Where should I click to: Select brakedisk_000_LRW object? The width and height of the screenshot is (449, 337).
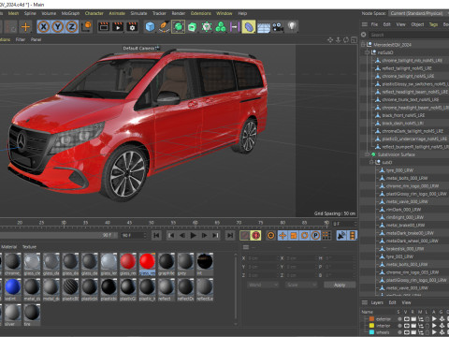[x=405, y=249]
